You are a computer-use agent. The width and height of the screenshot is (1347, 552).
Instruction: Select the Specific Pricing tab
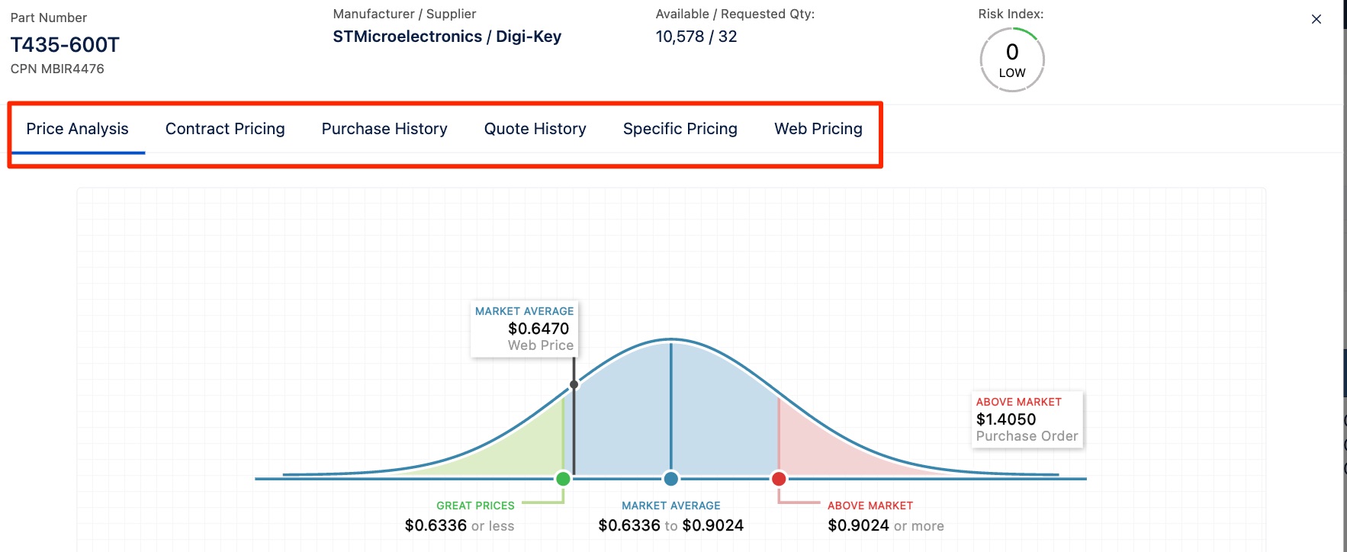680,129
